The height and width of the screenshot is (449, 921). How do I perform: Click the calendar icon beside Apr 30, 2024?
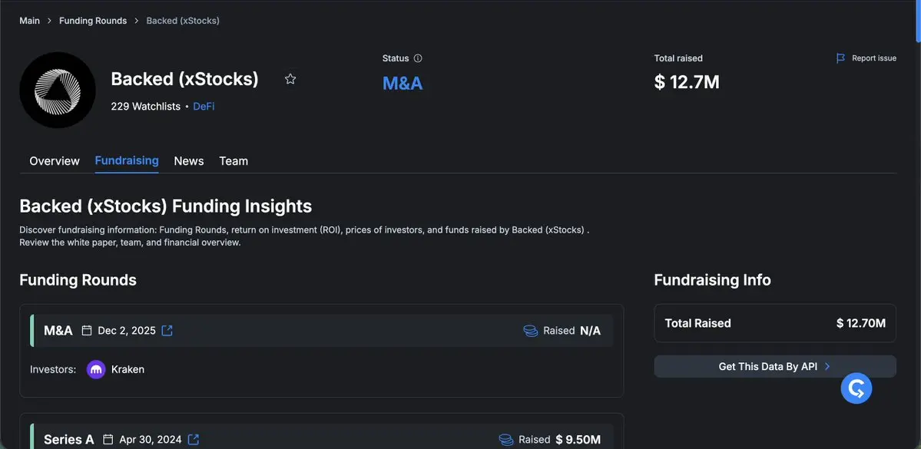pos(108,440)
